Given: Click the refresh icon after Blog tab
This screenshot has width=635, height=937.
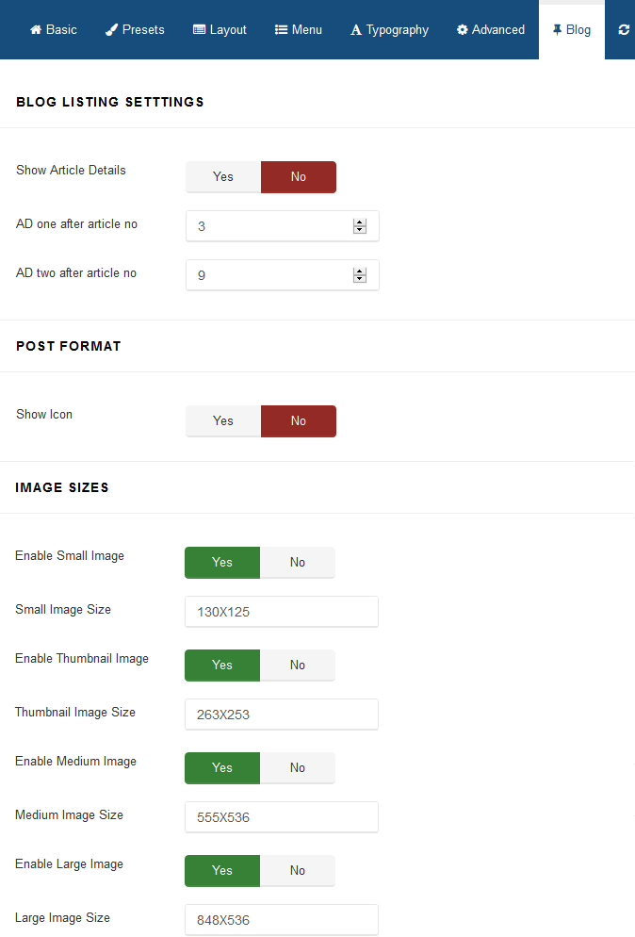Looking at the screenshot, I should click(624, 30).
